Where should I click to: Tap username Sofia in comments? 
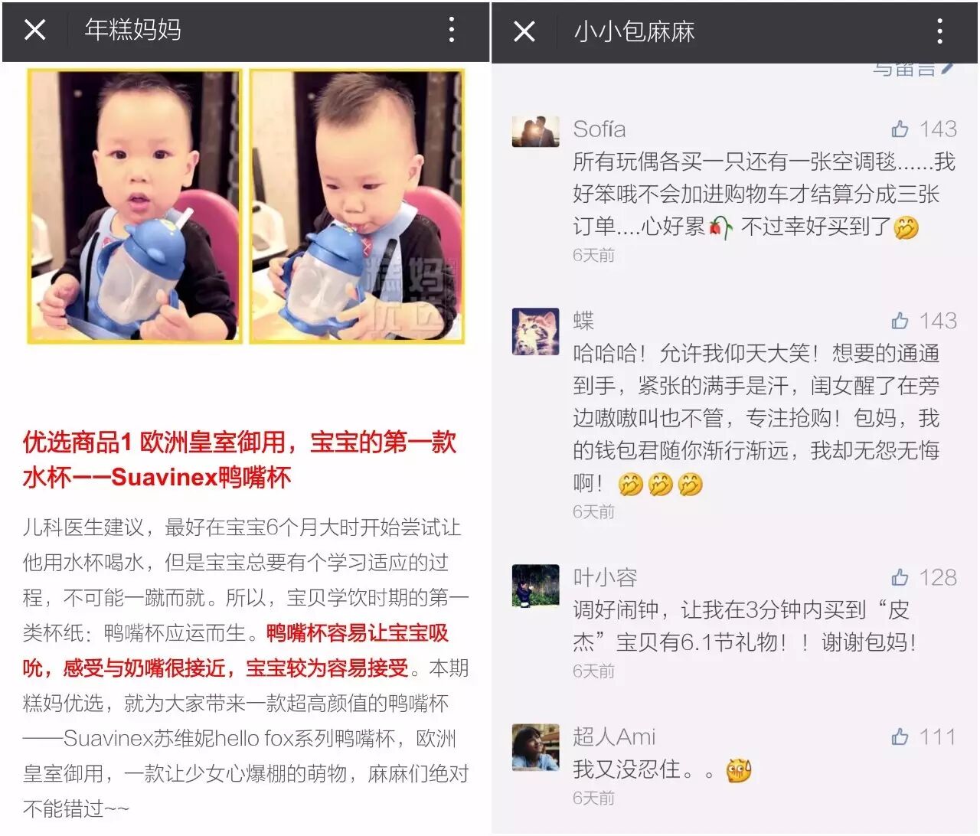click(x=599, y=129)
